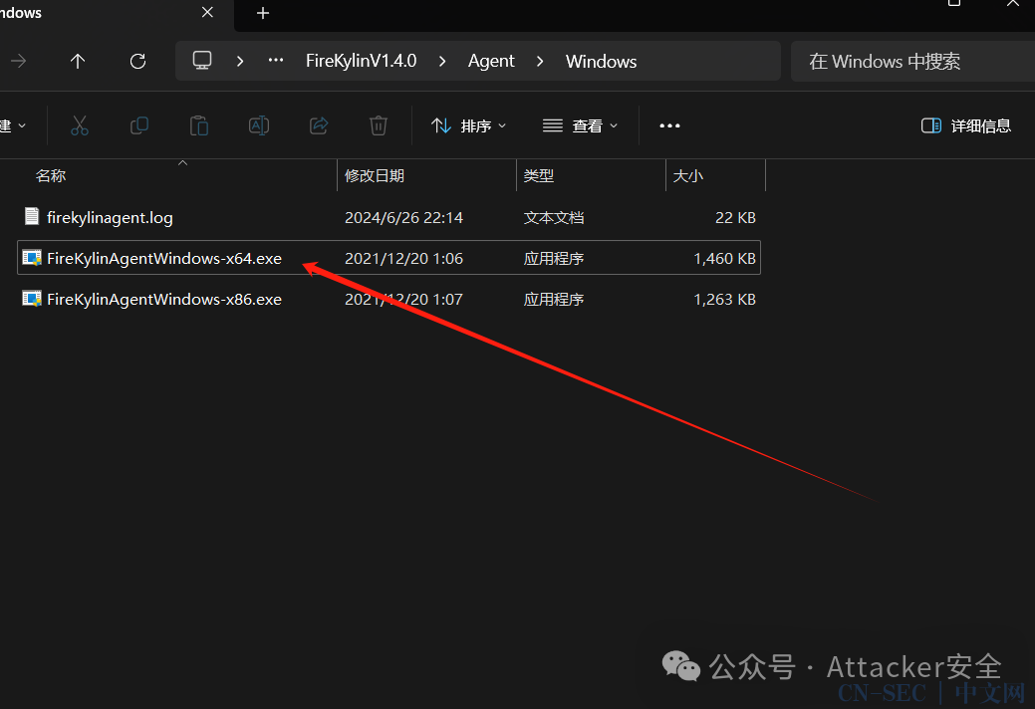Click the icon of firekylinagent.log

click(32, 216)
